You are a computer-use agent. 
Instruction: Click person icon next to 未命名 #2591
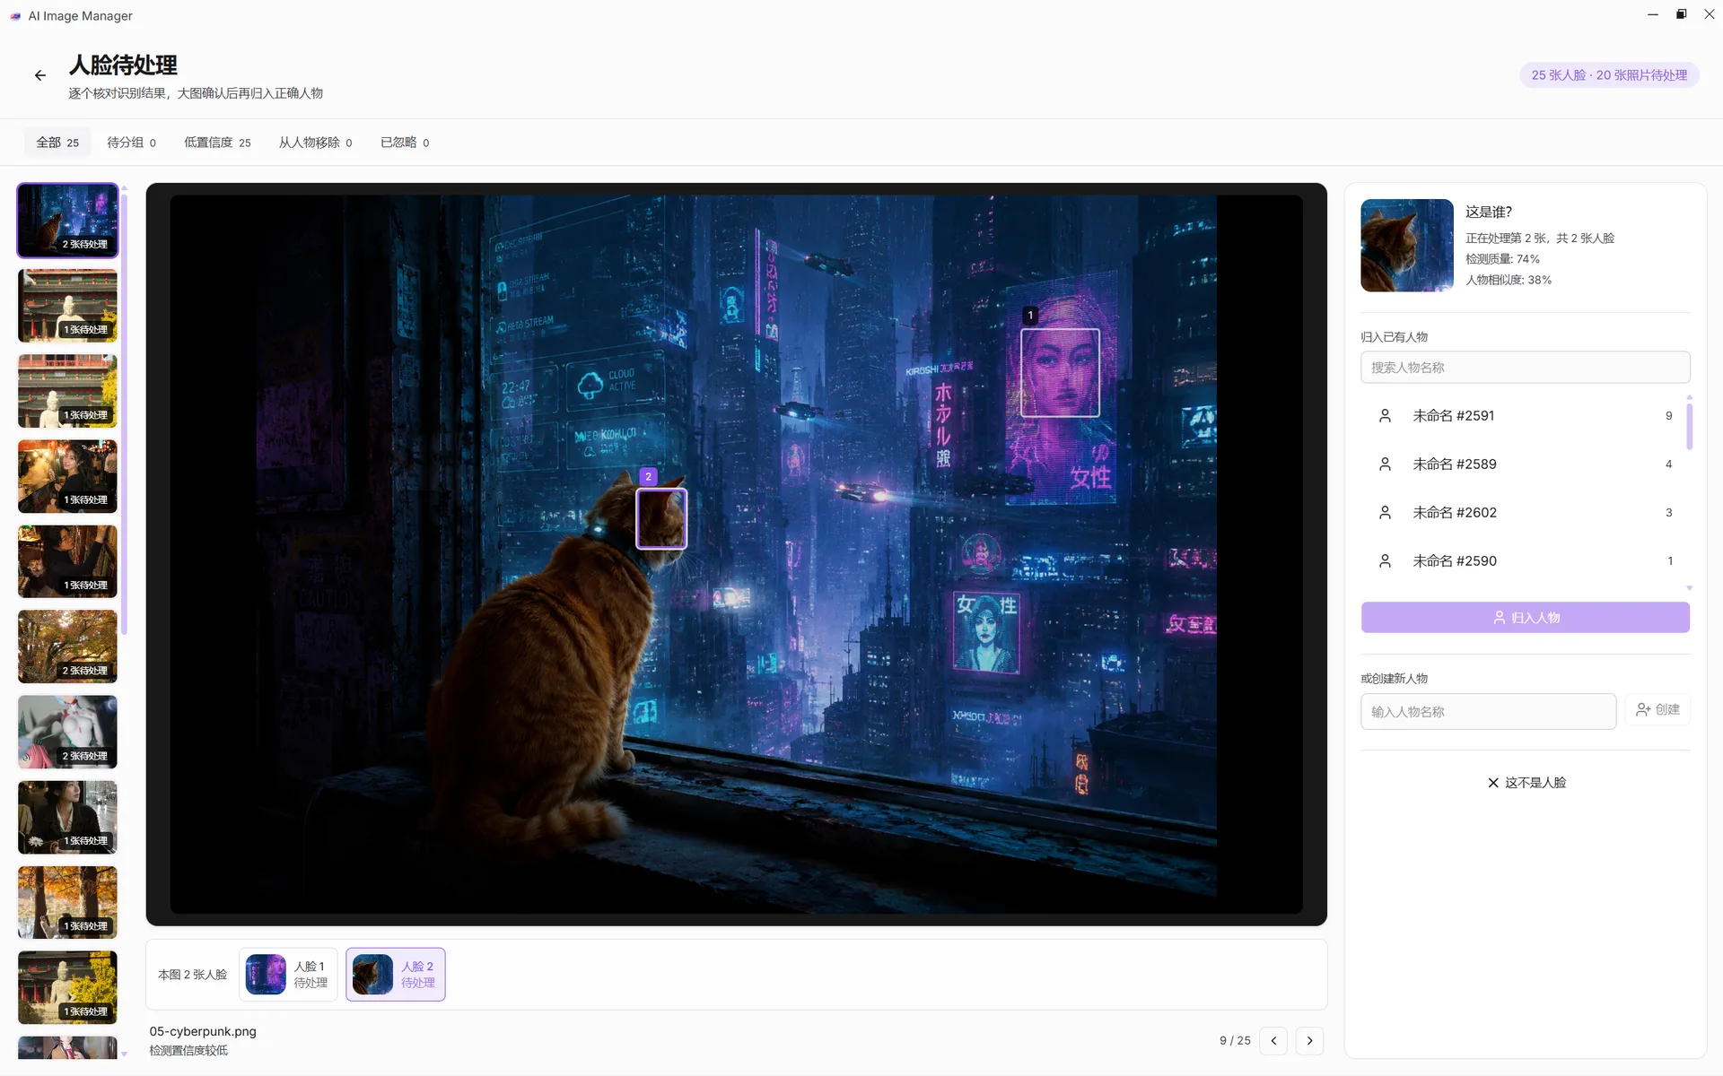(x=1385, y=416)
